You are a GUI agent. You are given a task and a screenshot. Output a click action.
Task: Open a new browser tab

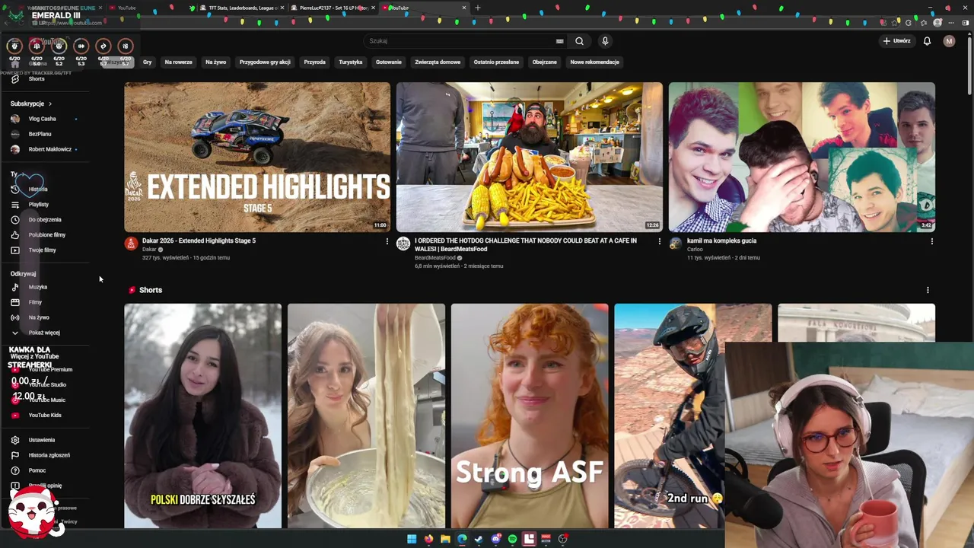tap(478, 8)
